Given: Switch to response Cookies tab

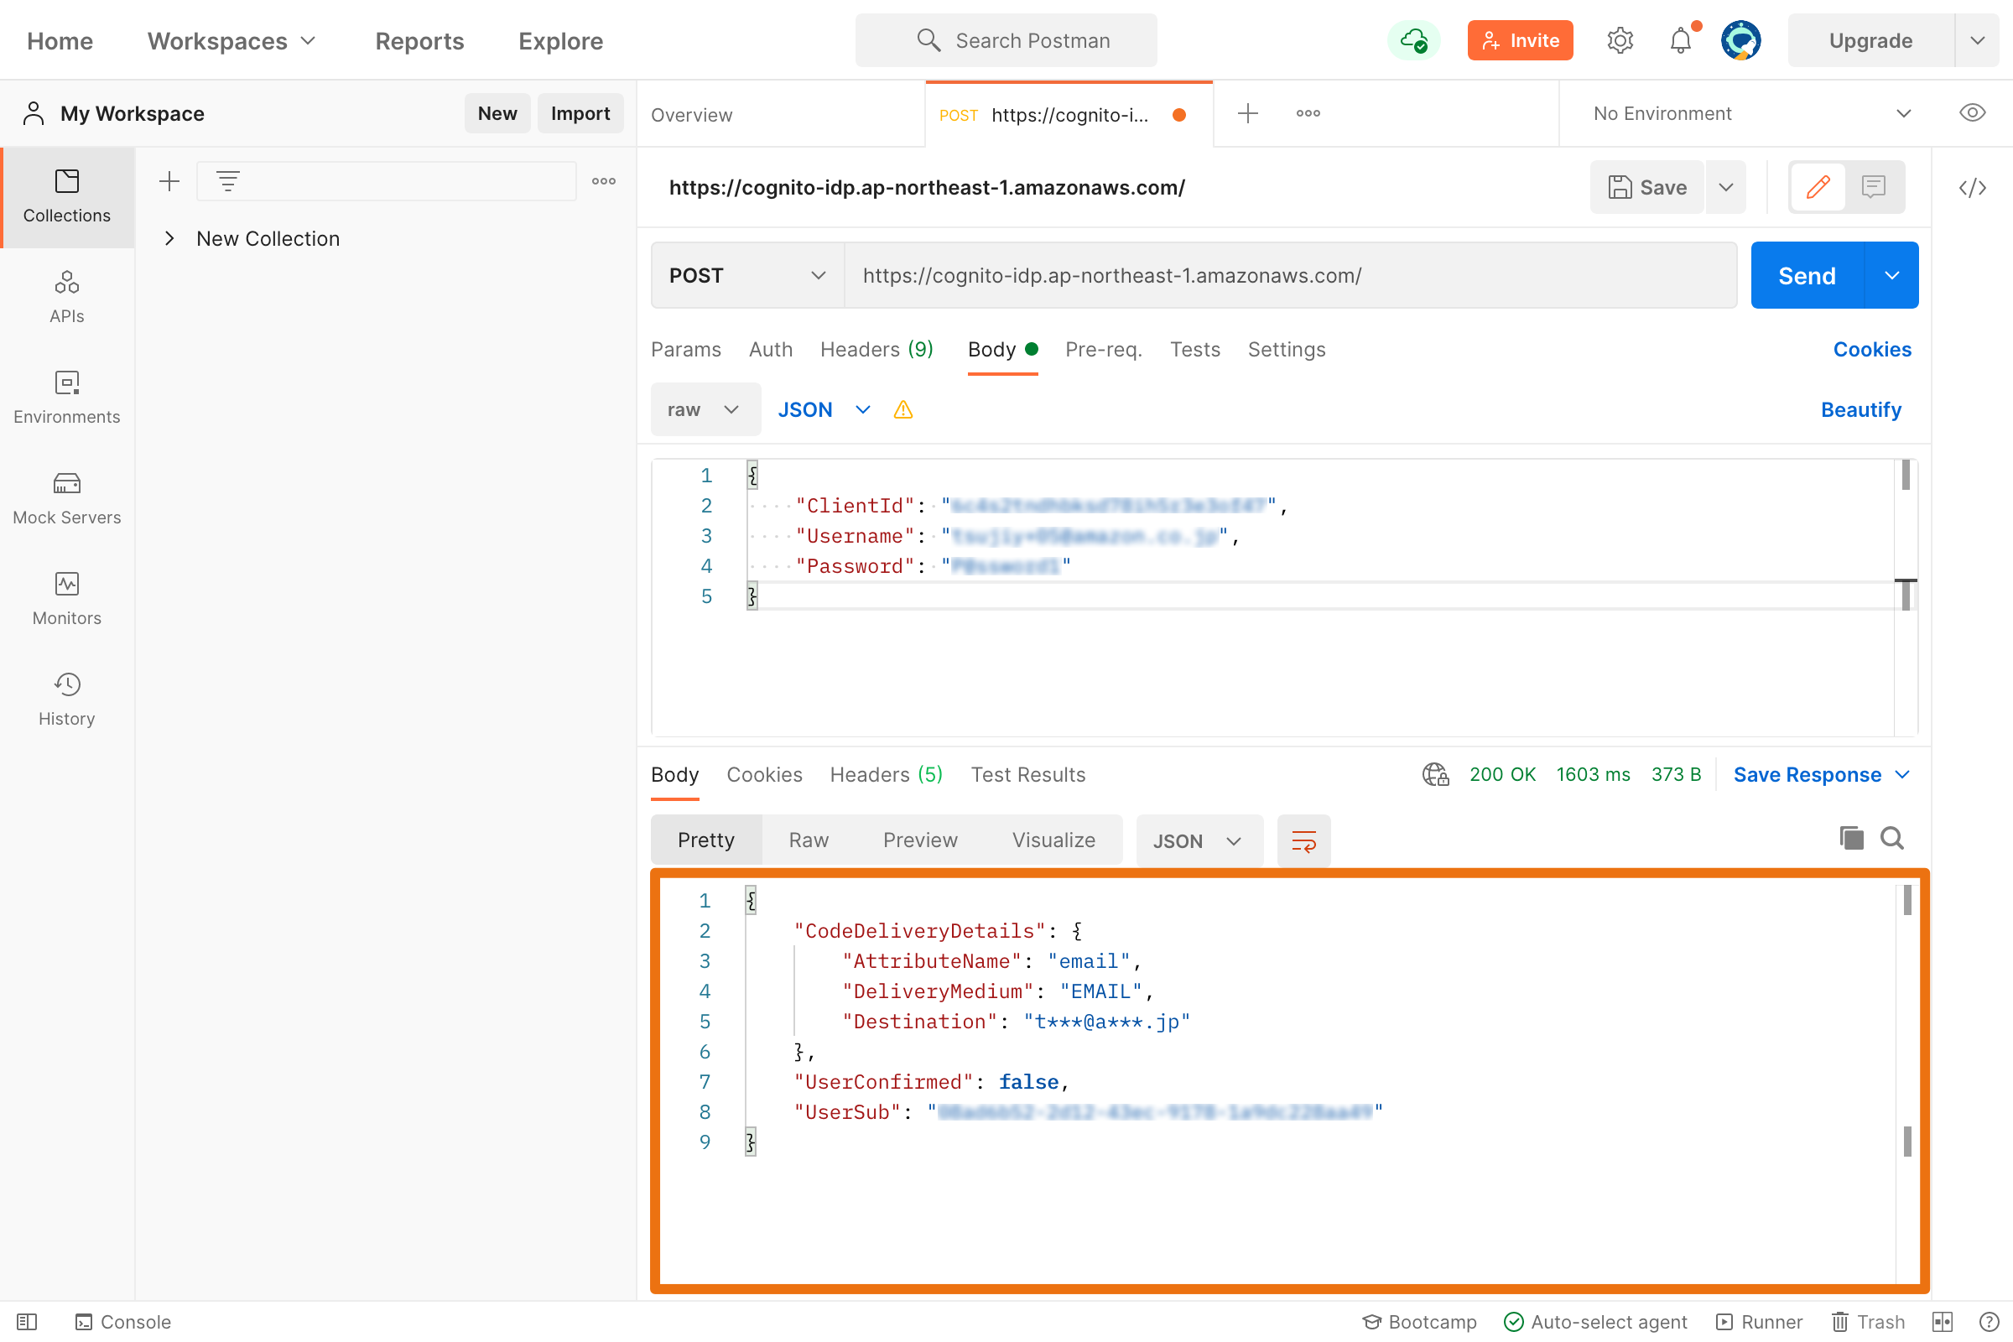Looking at the screenshot, I should pos(764,774).
